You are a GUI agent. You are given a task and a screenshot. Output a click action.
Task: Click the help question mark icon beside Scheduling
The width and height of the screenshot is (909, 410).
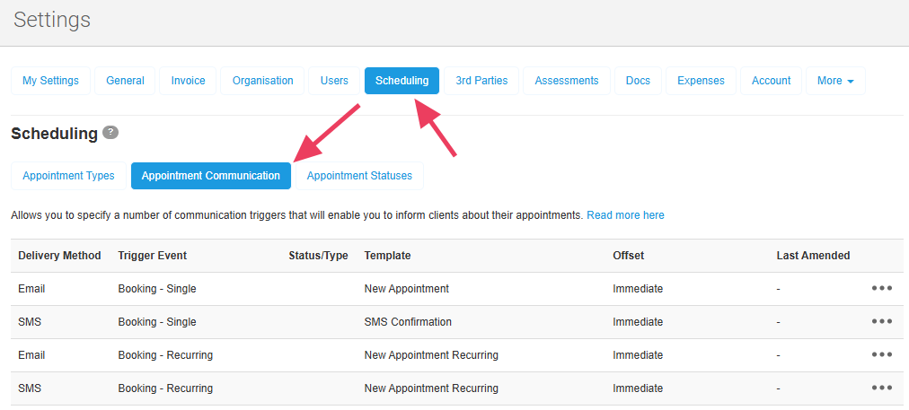point(110,133)
